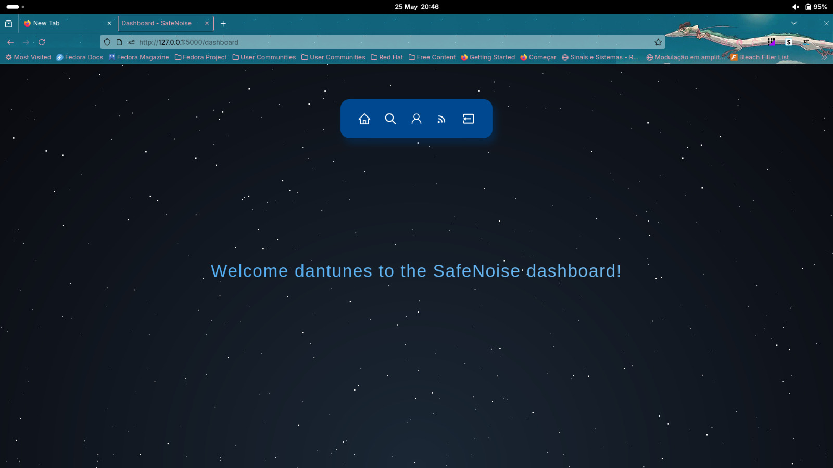
Task: Open the Getting Started bookmark
Action: 491,57
